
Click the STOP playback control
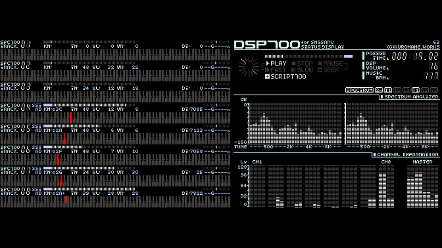(x=302, y=63)
